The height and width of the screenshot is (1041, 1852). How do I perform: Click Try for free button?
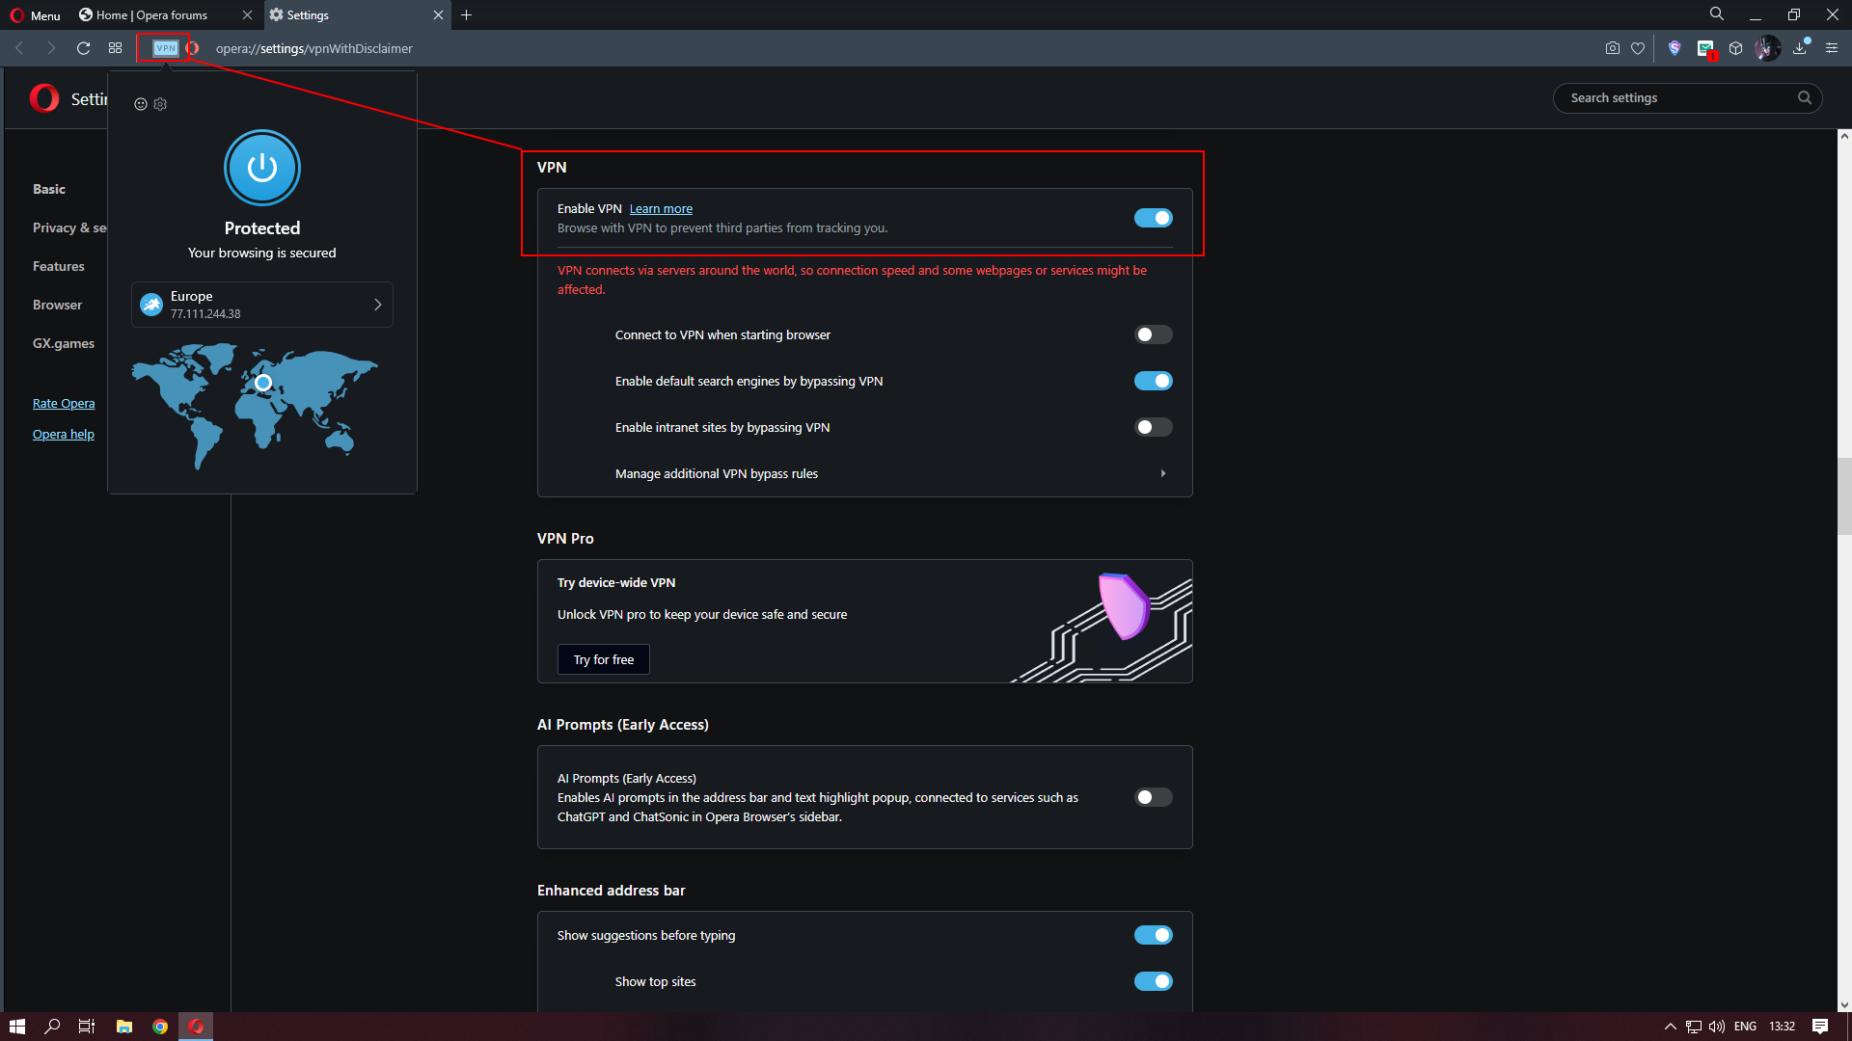point(604,659)
